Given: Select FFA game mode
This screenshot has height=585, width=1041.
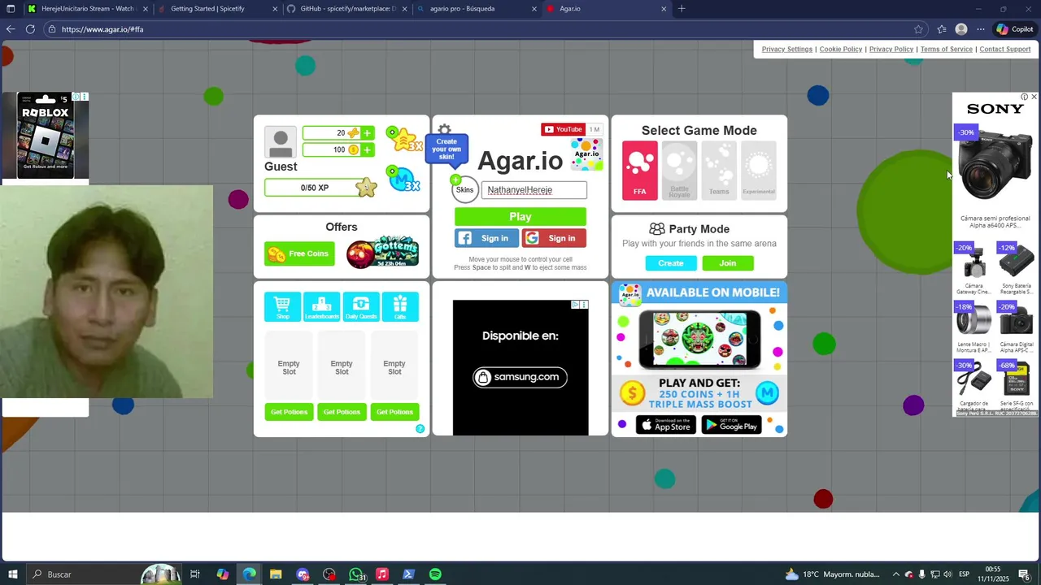Looking at the screenshot, I should (x=640, y=171).
